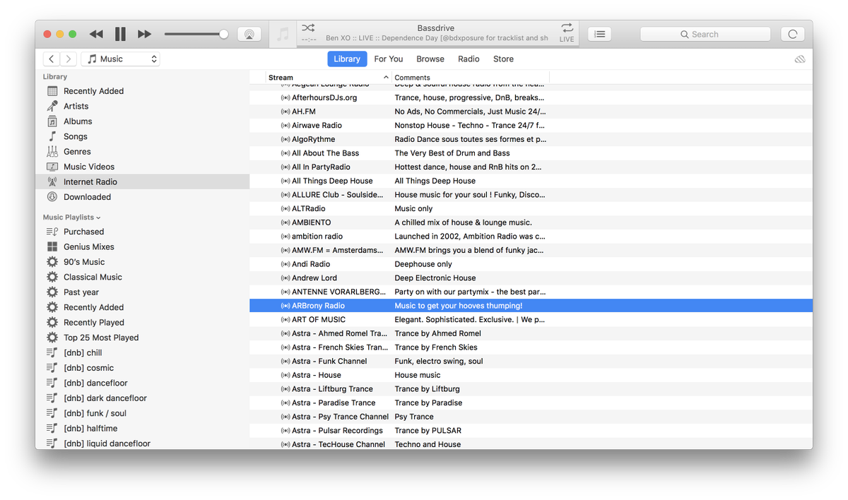Pause the current Bassdrive stream
The image size is (848, 500).
(x=120, y=34)
